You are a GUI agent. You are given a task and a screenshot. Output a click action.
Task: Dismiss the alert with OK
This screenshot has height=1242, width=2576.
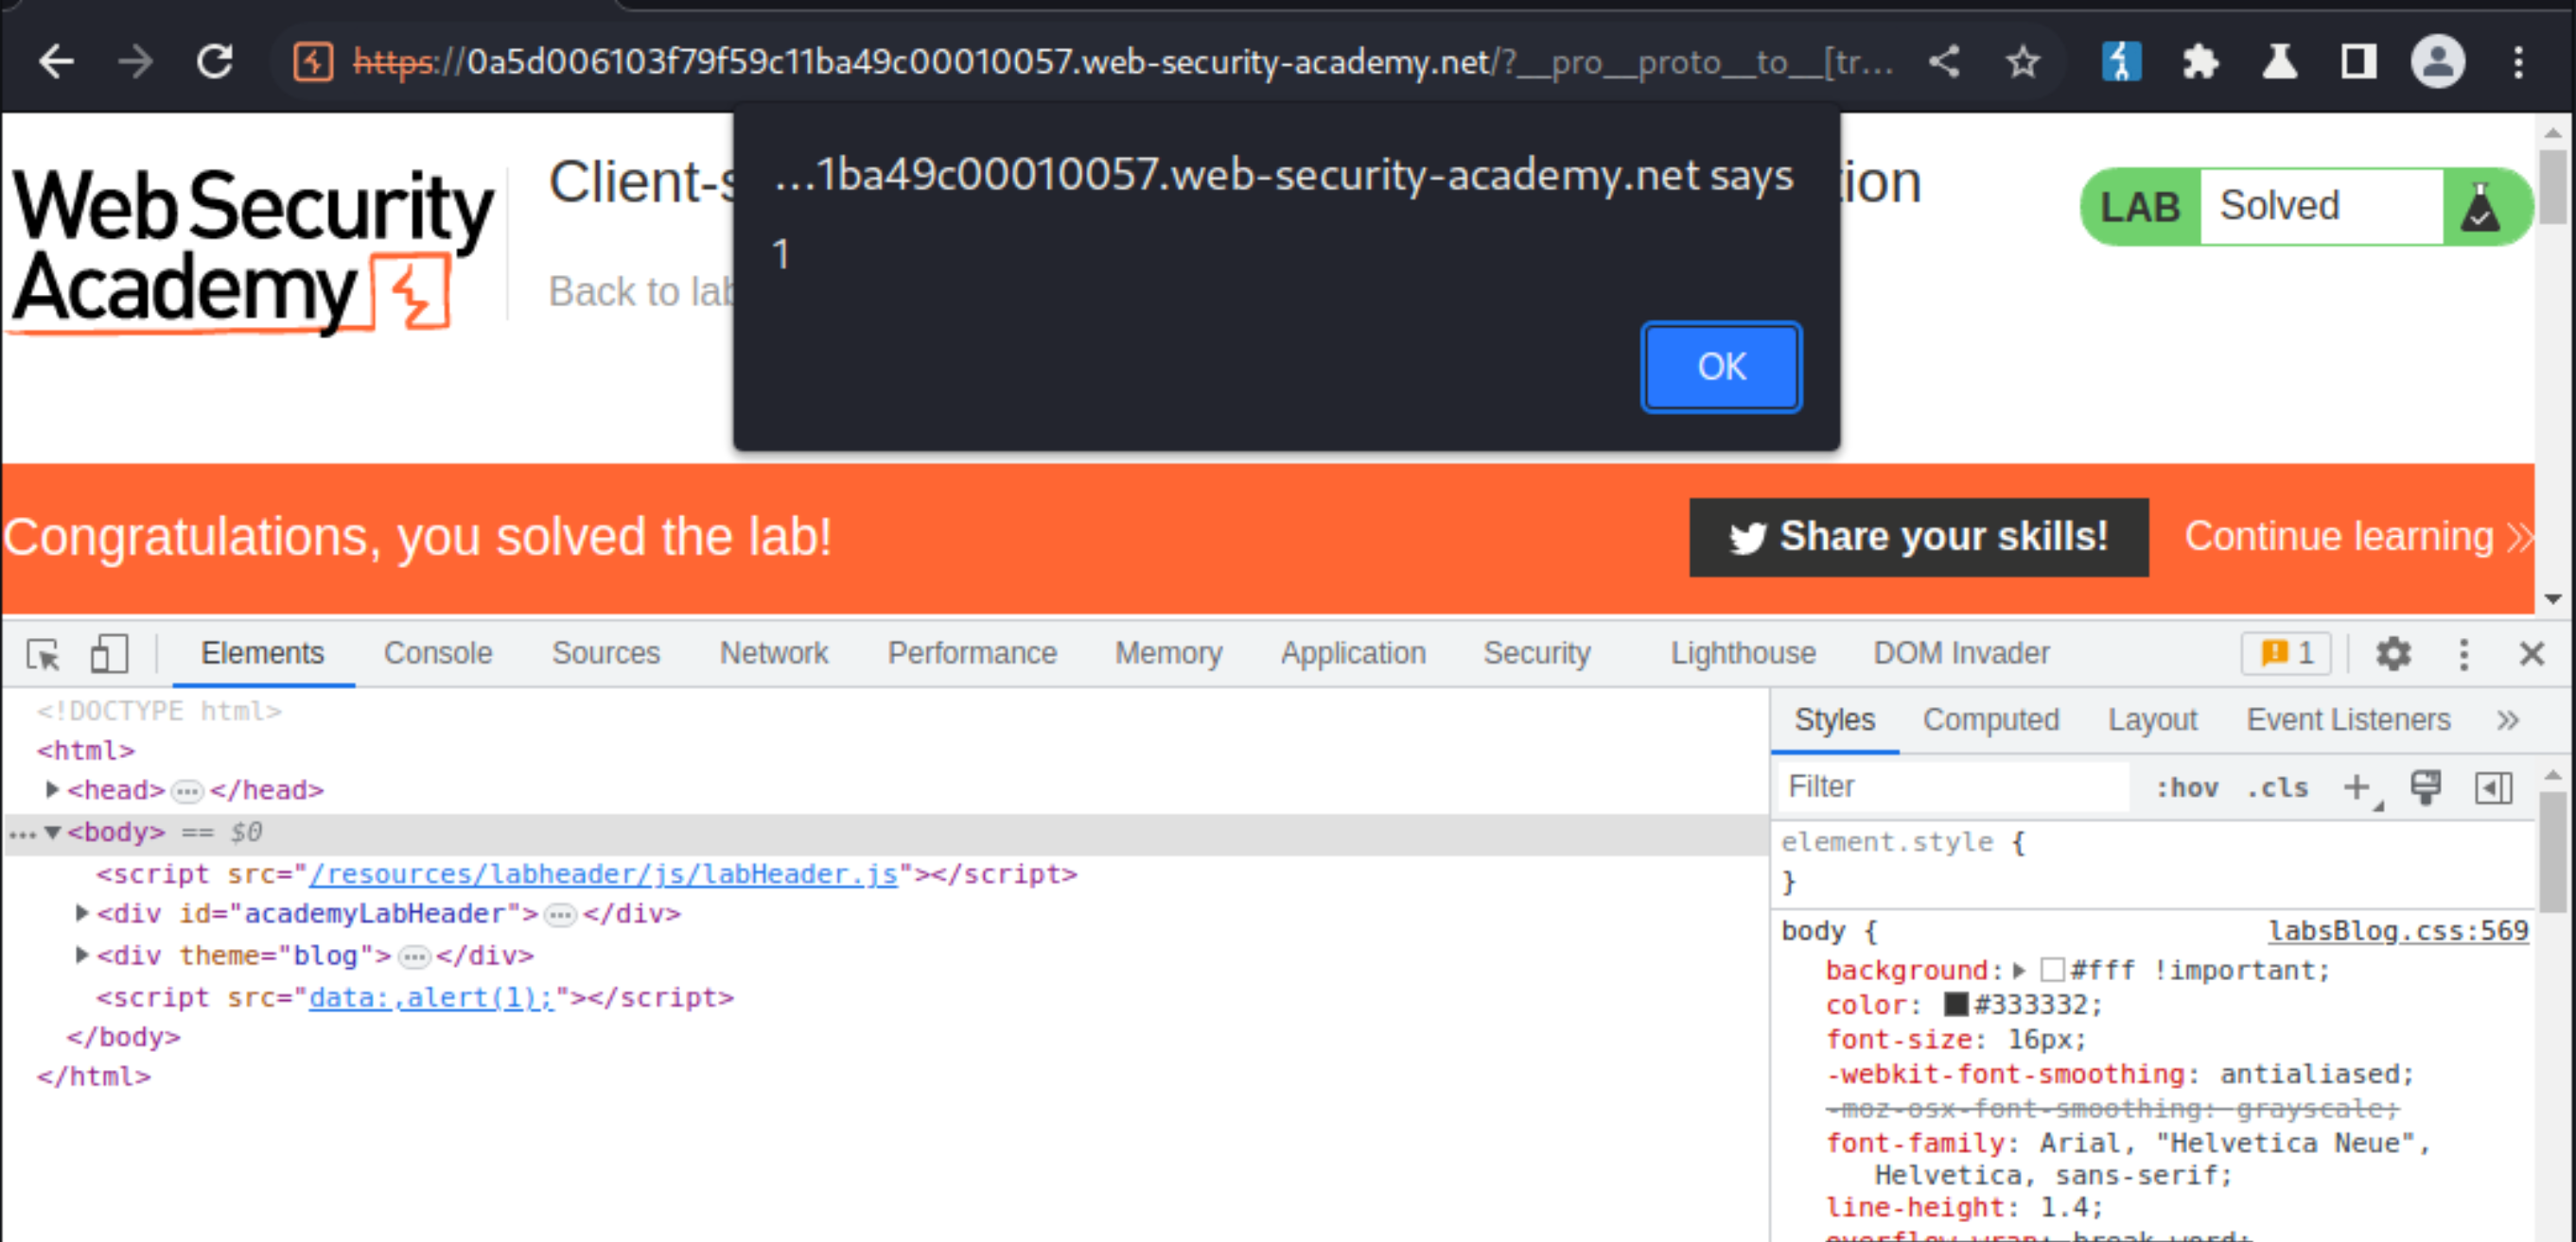[1721, 367]
